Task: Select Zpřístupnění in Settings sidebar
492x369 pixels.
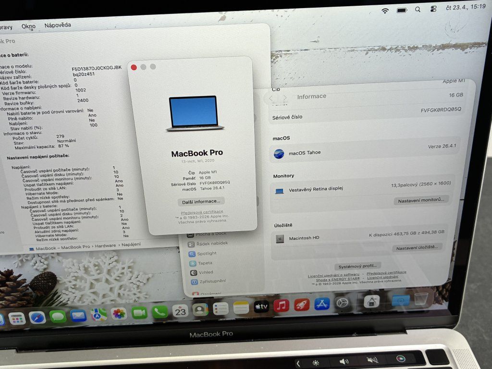Action: [209, 282]
